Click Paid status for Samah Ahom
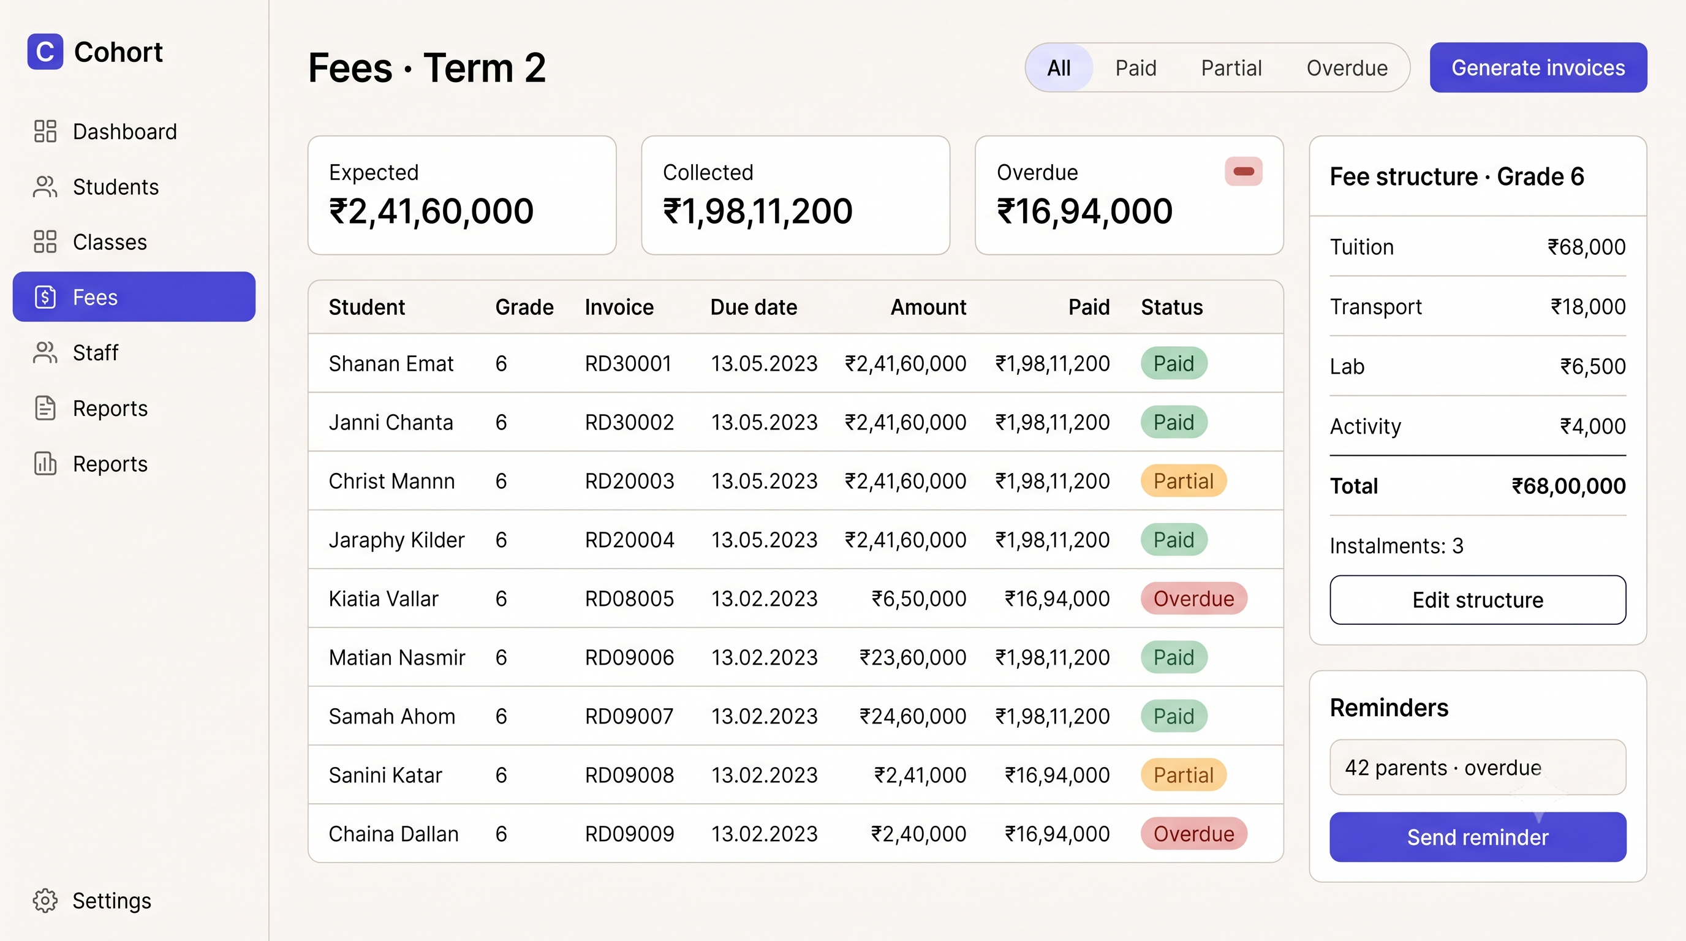The width and height of the screenshot is (1686, 941). (1174, 716)
